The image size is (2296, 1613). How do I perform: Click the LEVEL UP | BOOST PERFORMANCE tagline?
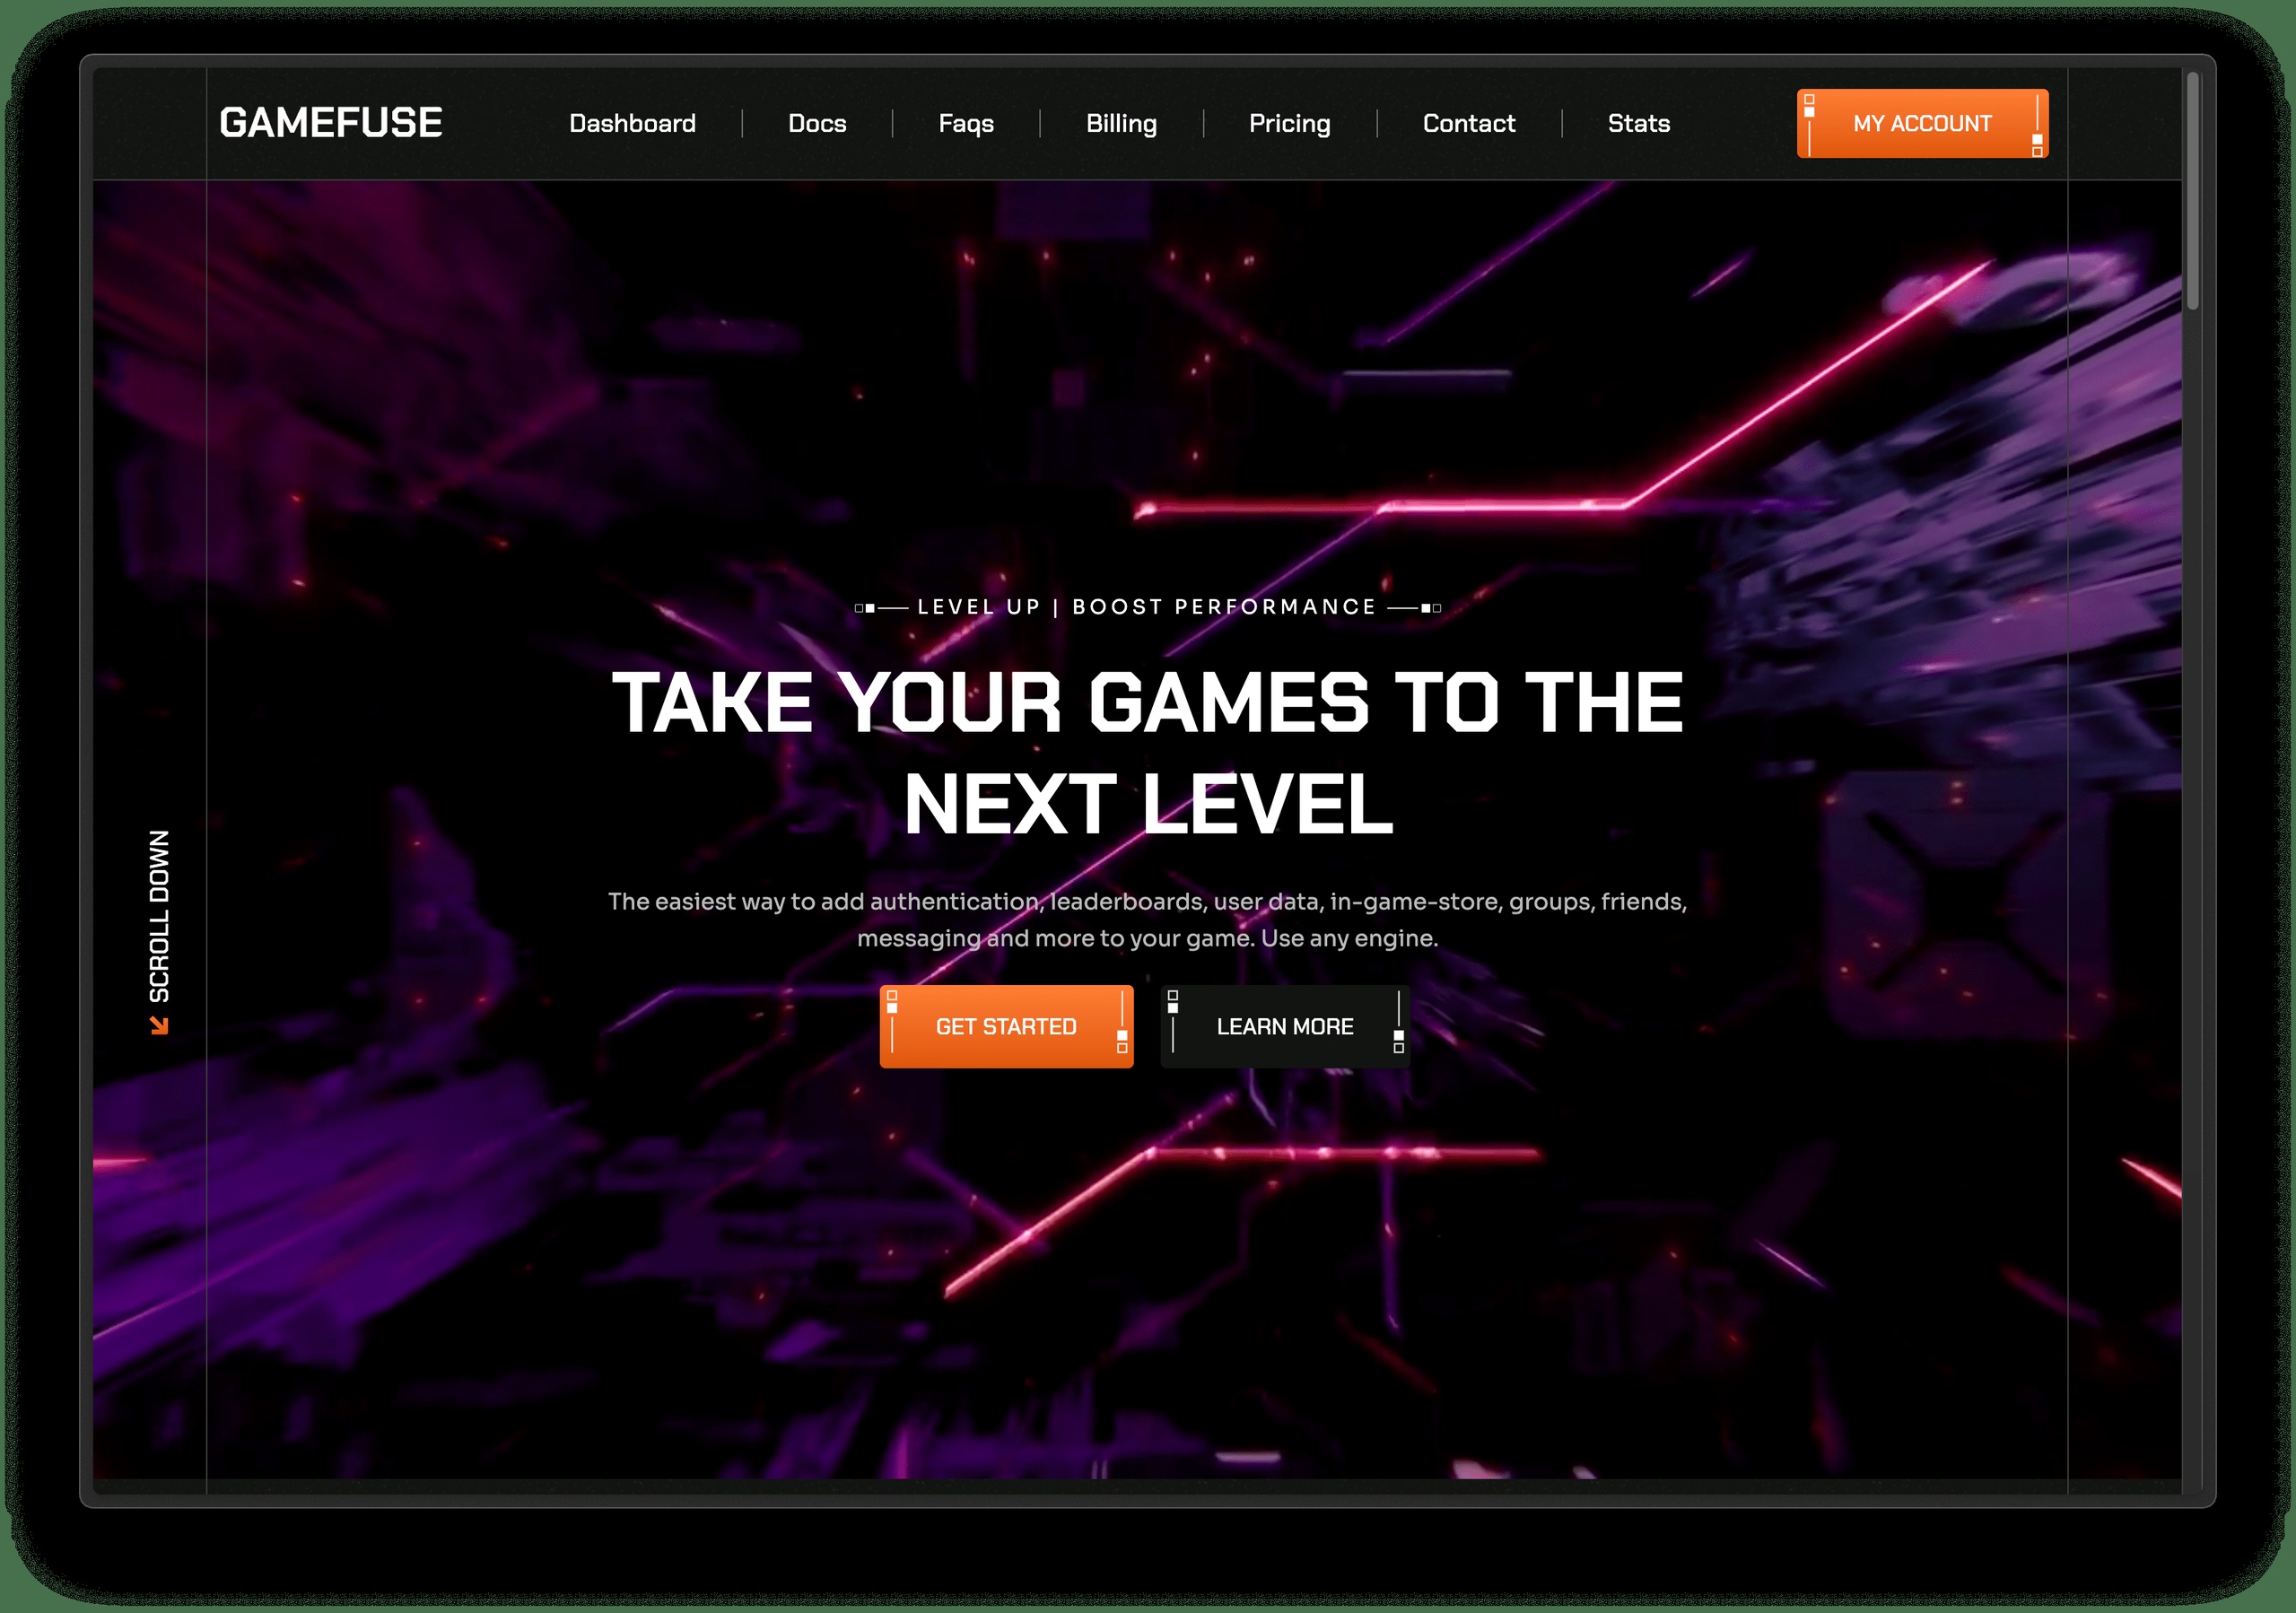(1147, 607)
